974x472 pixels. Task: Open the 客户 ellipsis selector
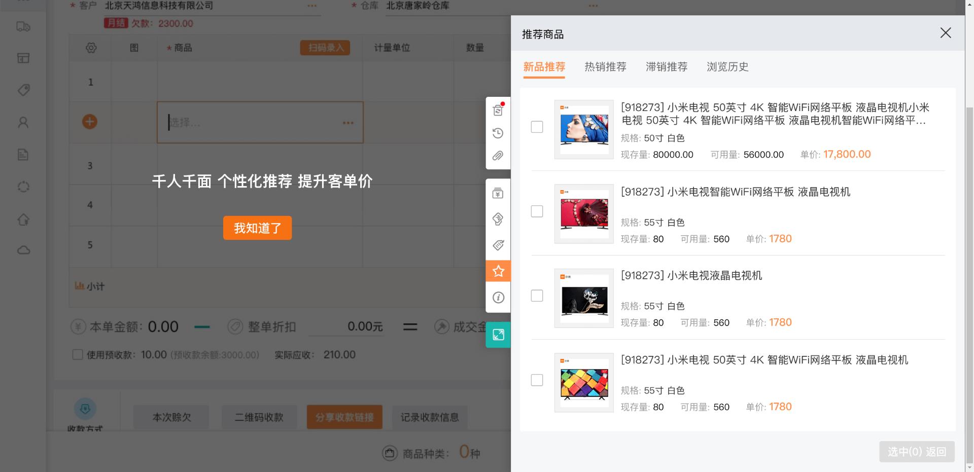pyautogui.click(x=312, y=6)
